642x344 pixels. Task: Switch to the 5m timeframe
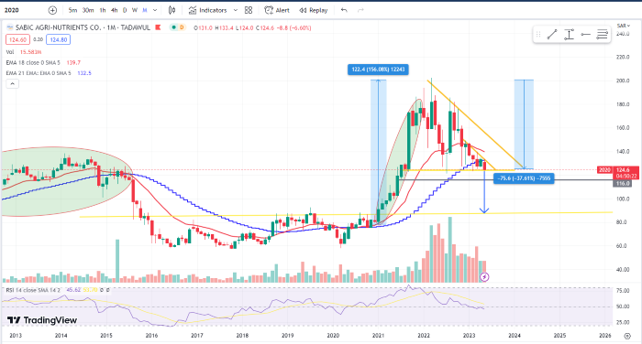tap(72, 10)
